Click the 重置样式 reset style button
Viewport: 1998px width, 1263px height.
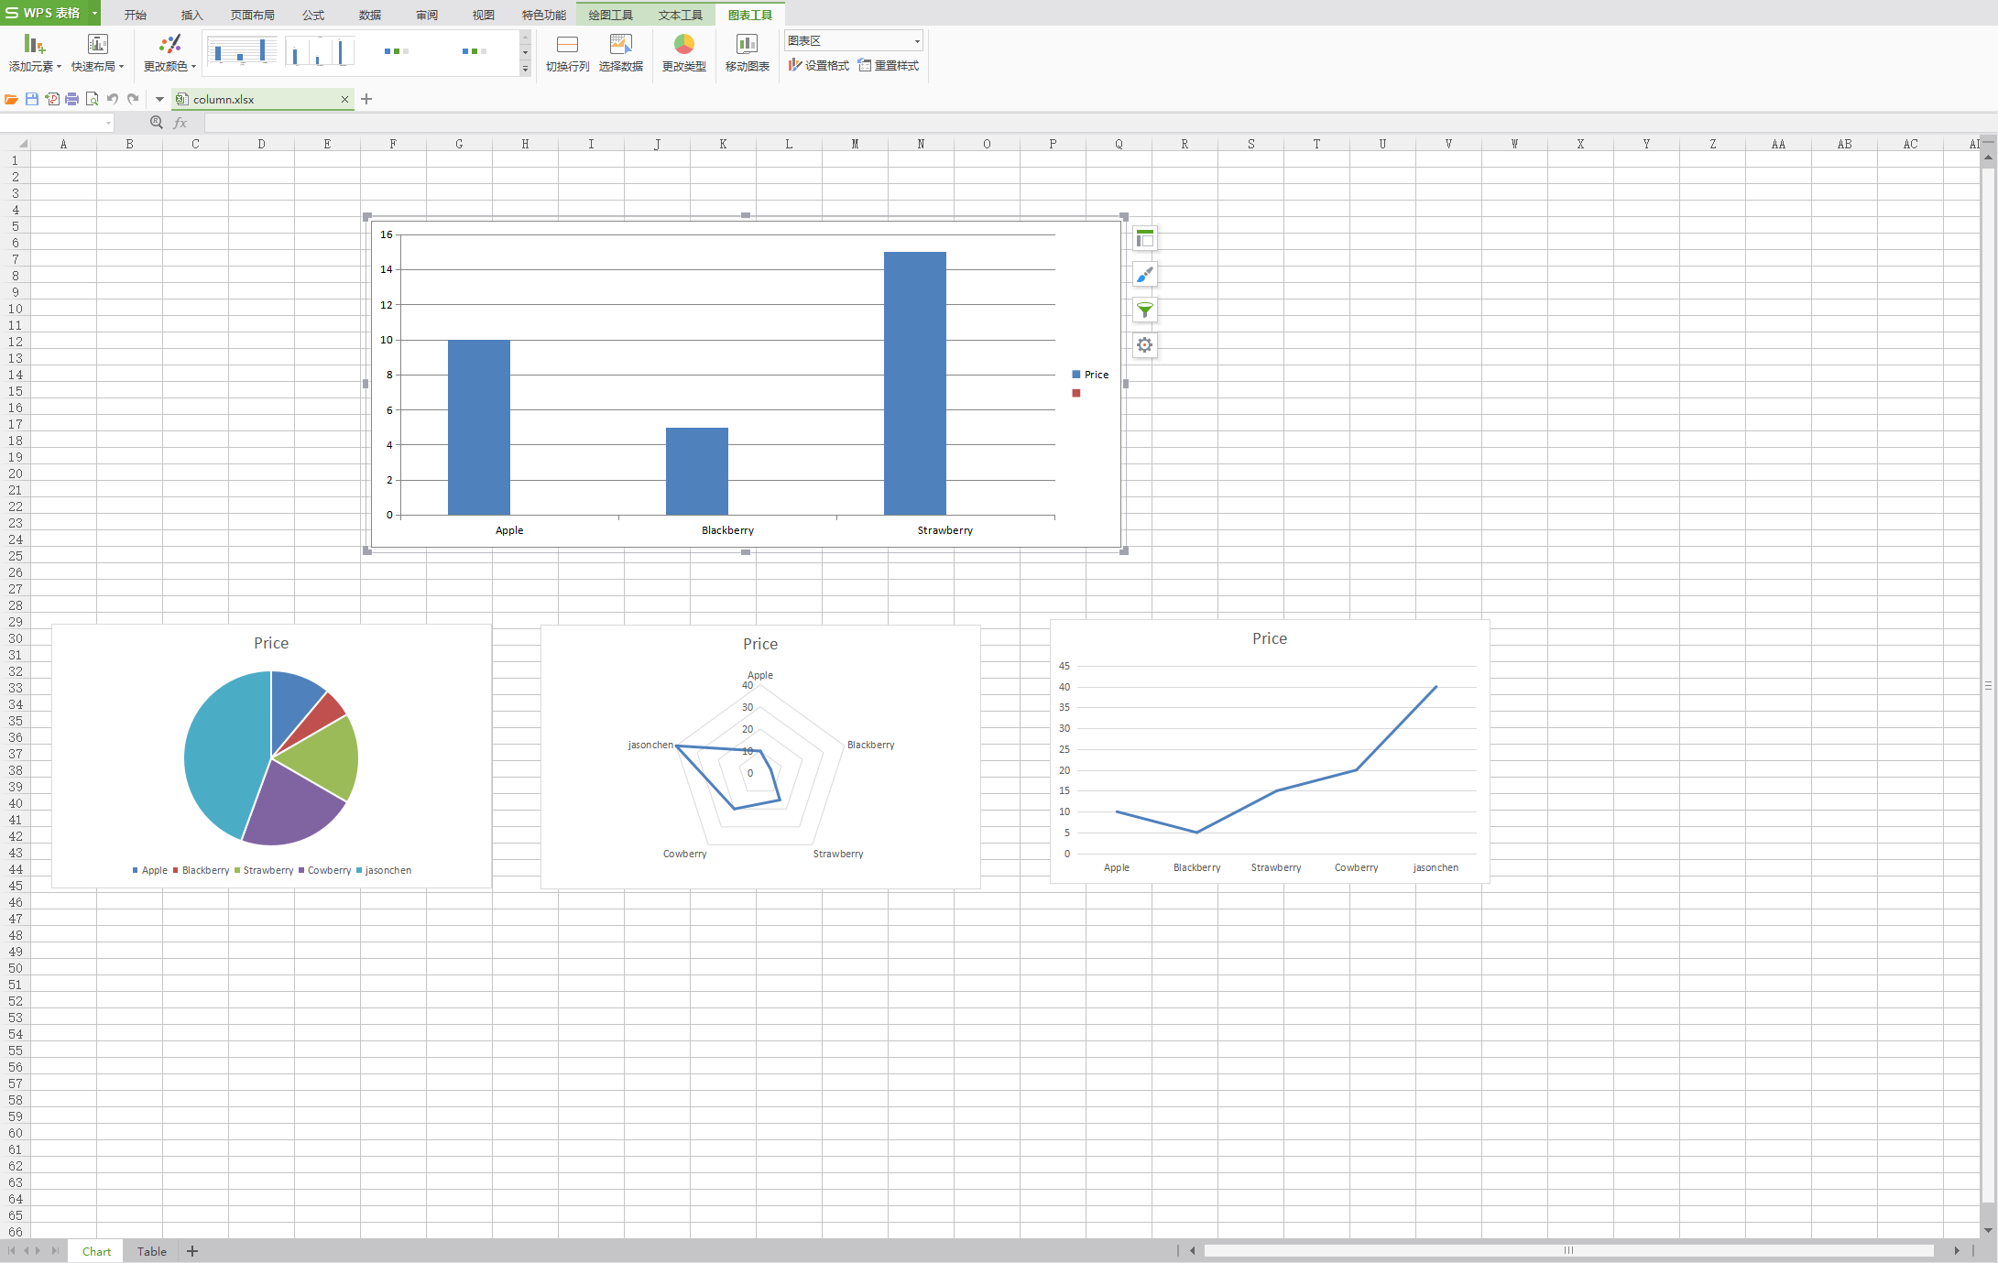889,66
